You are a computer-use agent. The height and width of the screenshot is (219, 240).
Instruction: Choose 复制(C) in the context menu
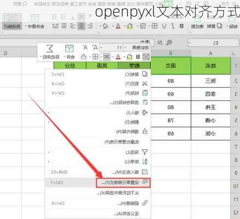[x=98, y=74]
